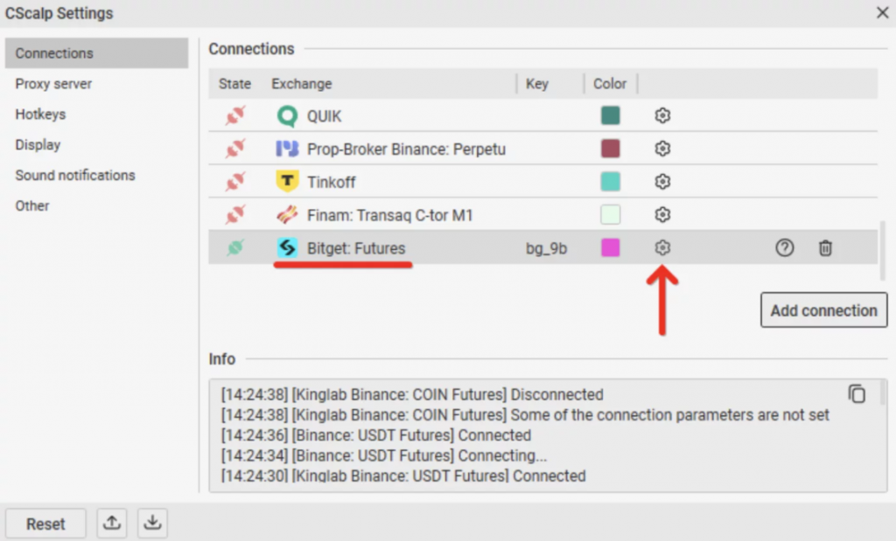Pick the dark red Prop-Broker Binance color swatch

coord(610,149)
